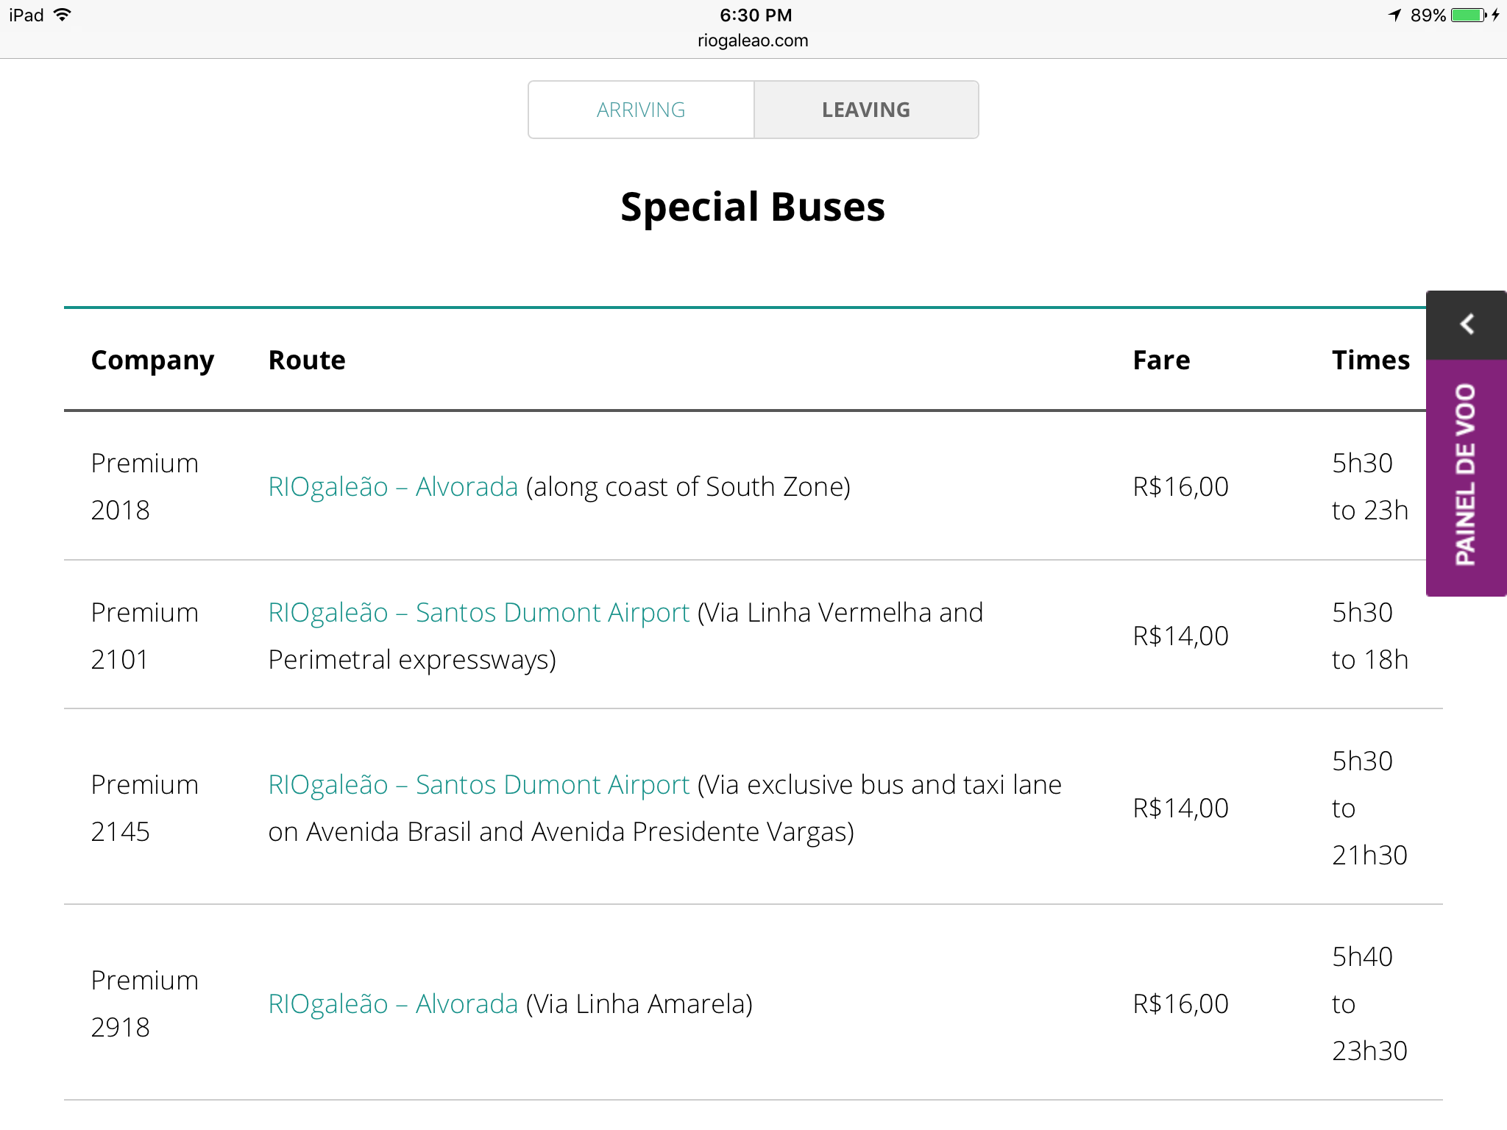Select text '(Via Linha Amarela)'
Viewport: 1507px width, 1130px height.
639,1004
